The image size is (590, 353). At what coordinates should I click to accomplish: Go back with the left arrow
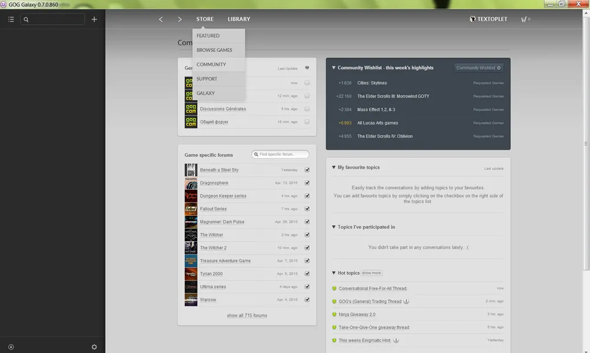(x=160, y=19)
